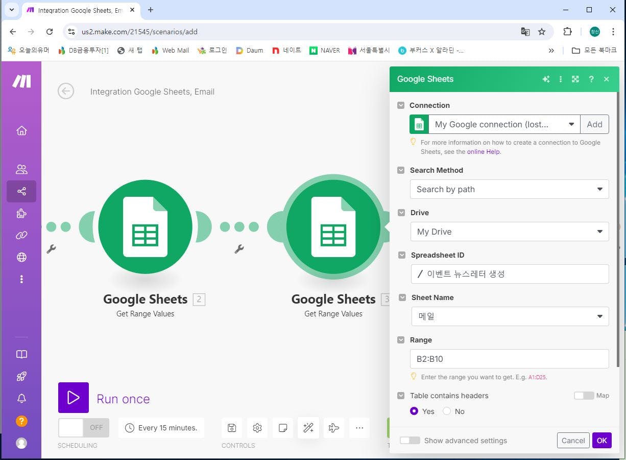Open Templates puzzle icon in sidebar
This screenshot has width=626, height=460.
(21, 214)
